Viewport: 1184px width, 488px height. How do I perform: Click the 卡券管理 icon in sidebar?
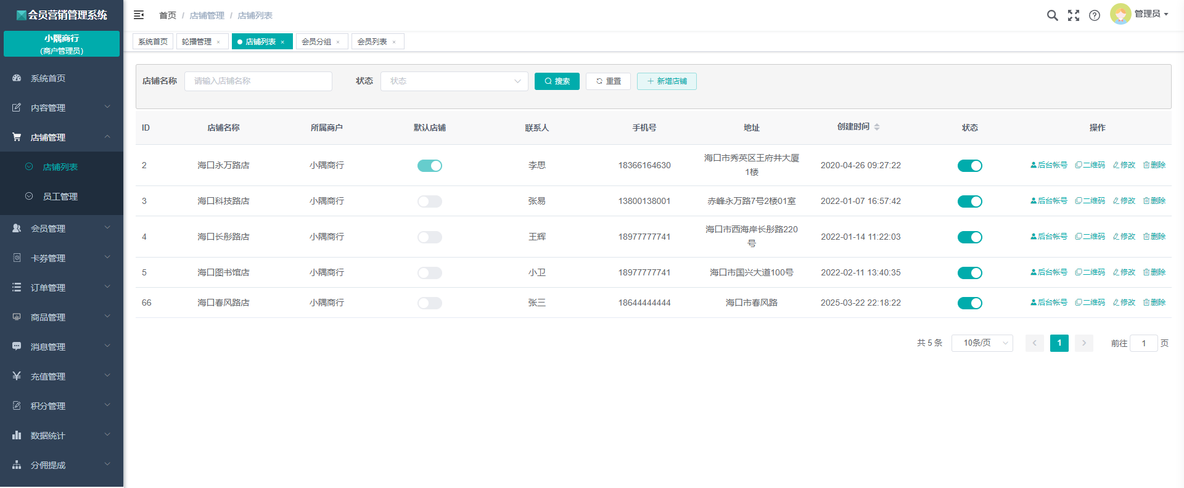(17, 258)
